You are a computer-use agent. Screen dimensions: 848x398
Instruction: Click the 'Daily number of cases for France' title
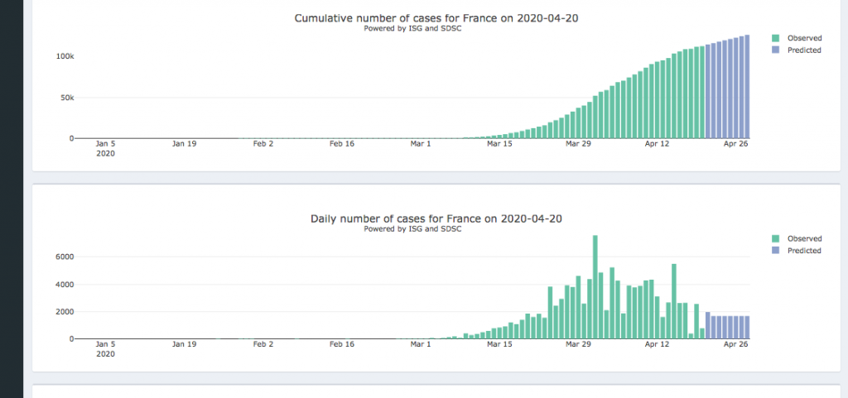tap(412, 218)
